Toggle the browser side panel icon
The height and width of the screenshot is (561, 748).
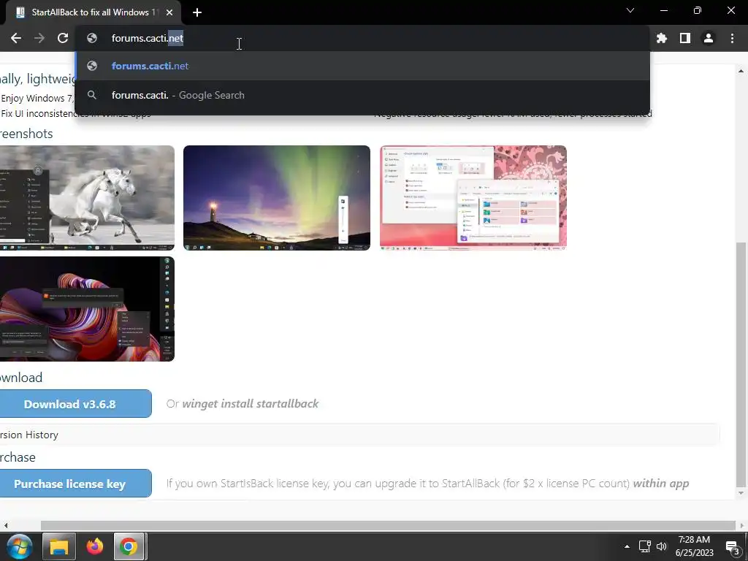click(685, 38)
